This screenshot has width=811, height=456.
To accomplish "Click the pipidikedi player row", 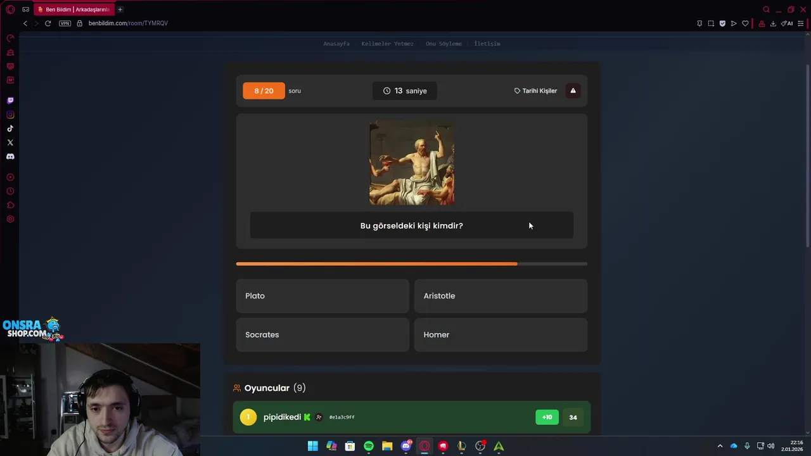I will pyautogui.click(x=412, y=417).
